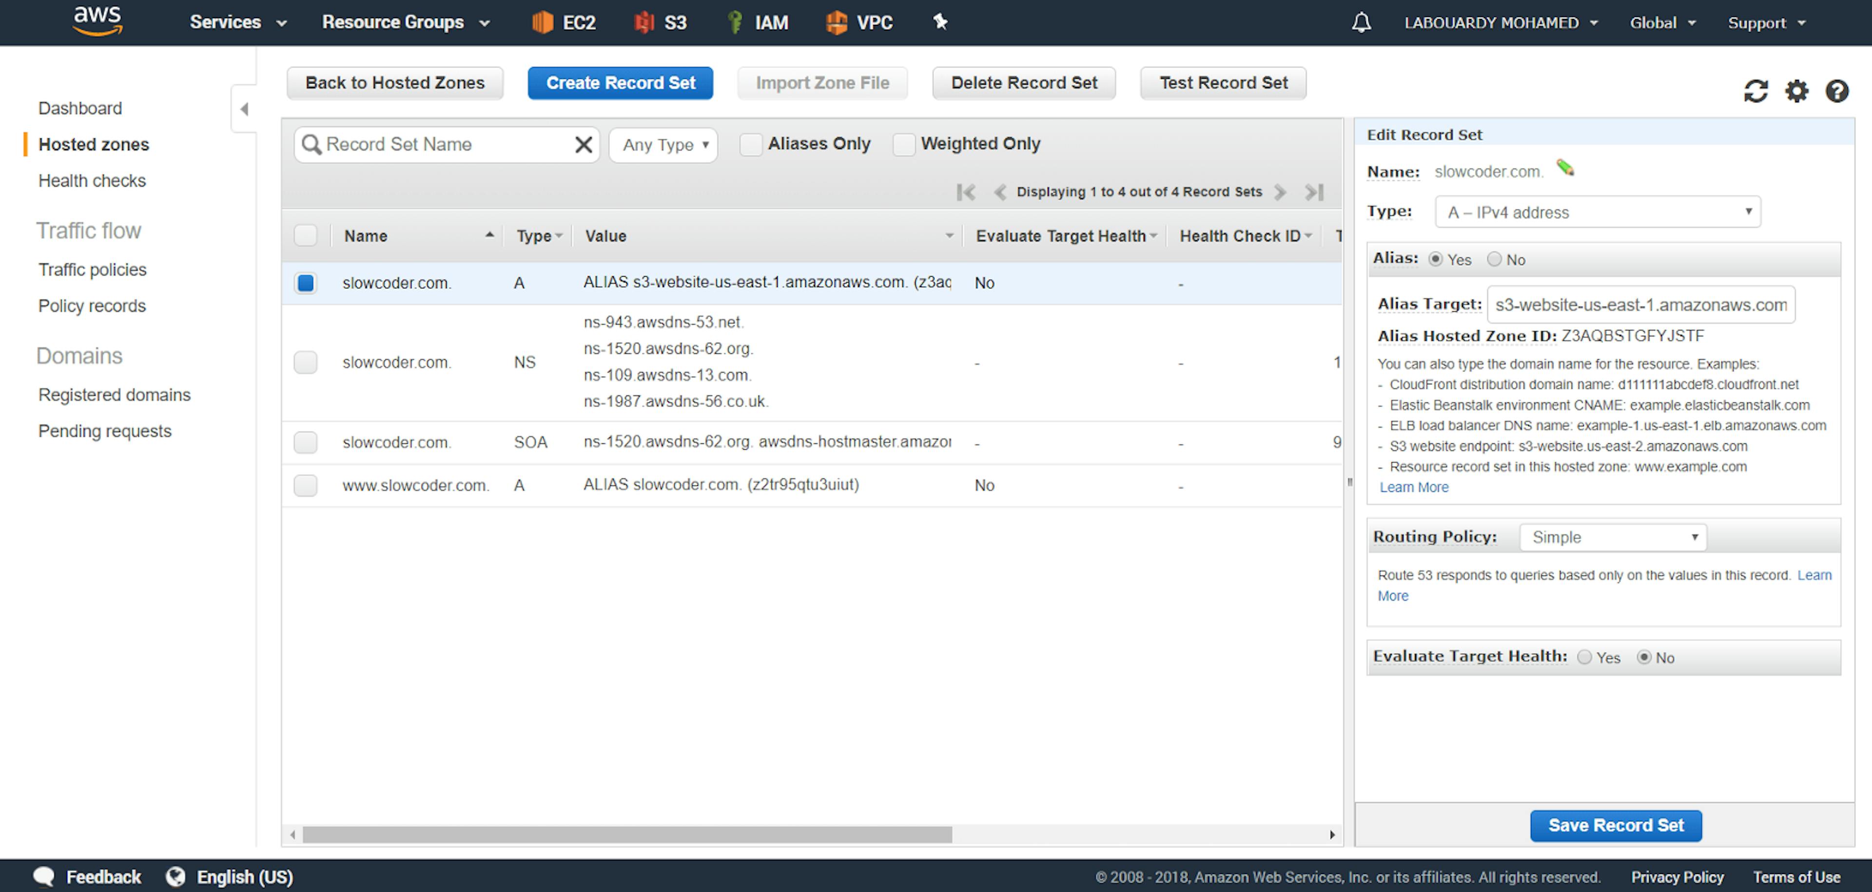Open the record Type dropdown

click(x=1598, y=211)
